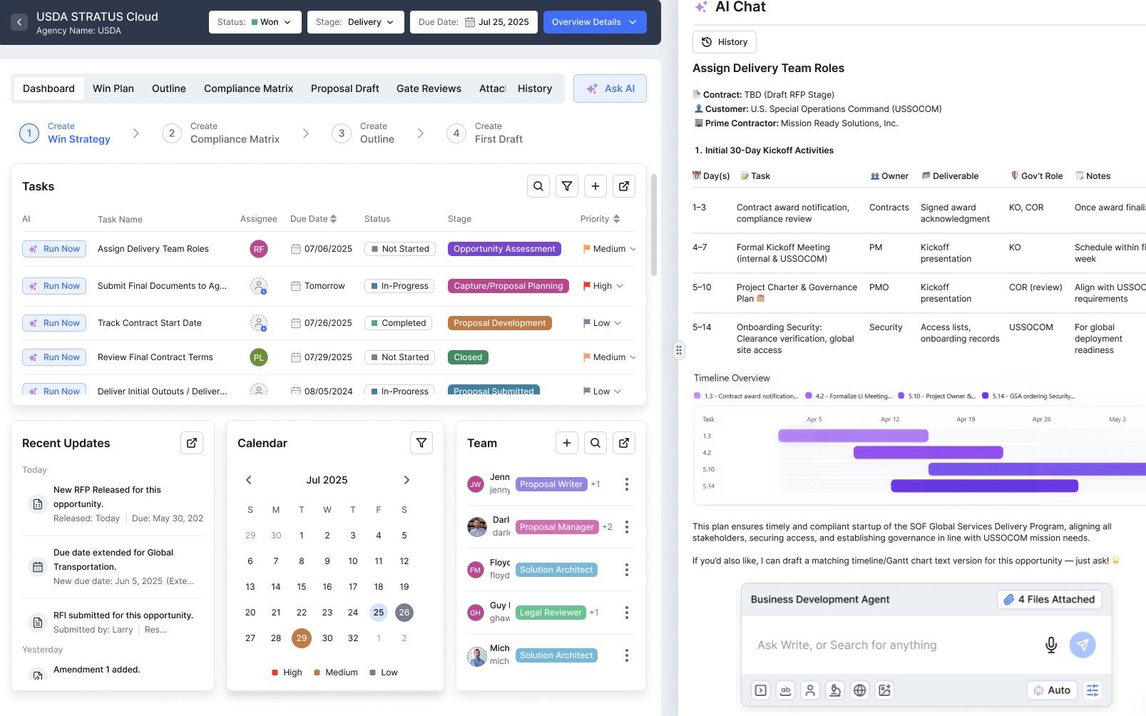Search the Team panel

595,443
